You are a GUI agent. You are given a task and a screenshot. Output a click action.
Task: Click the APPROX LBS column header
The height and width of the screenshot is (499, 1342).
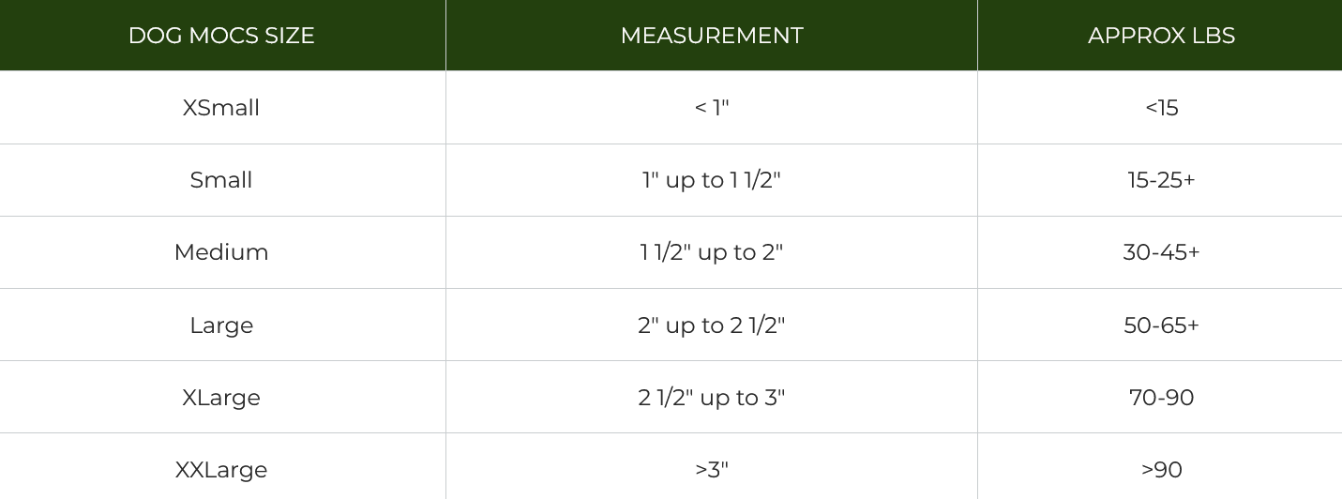[1161, 36]
